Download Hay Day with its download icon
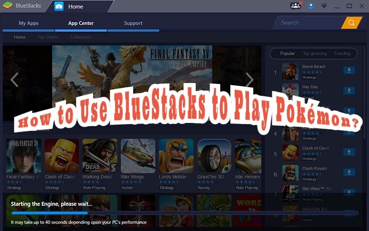 [x=349, y=90]
